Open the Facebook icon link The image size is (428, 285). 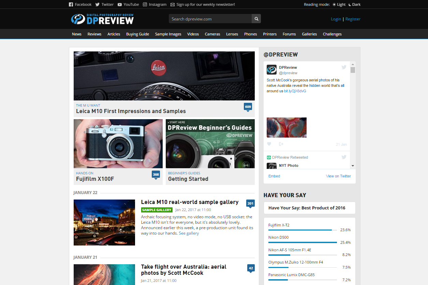click(71, 4)
